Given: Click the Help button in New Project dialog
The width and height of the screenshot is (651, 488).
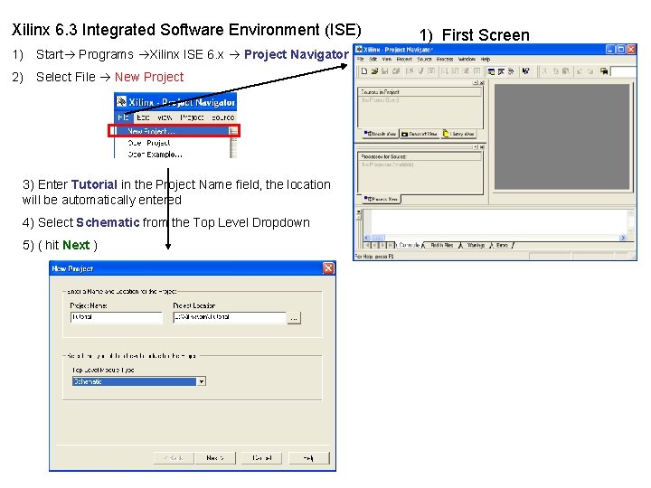Looking at the screenshot, I should 309,457.
